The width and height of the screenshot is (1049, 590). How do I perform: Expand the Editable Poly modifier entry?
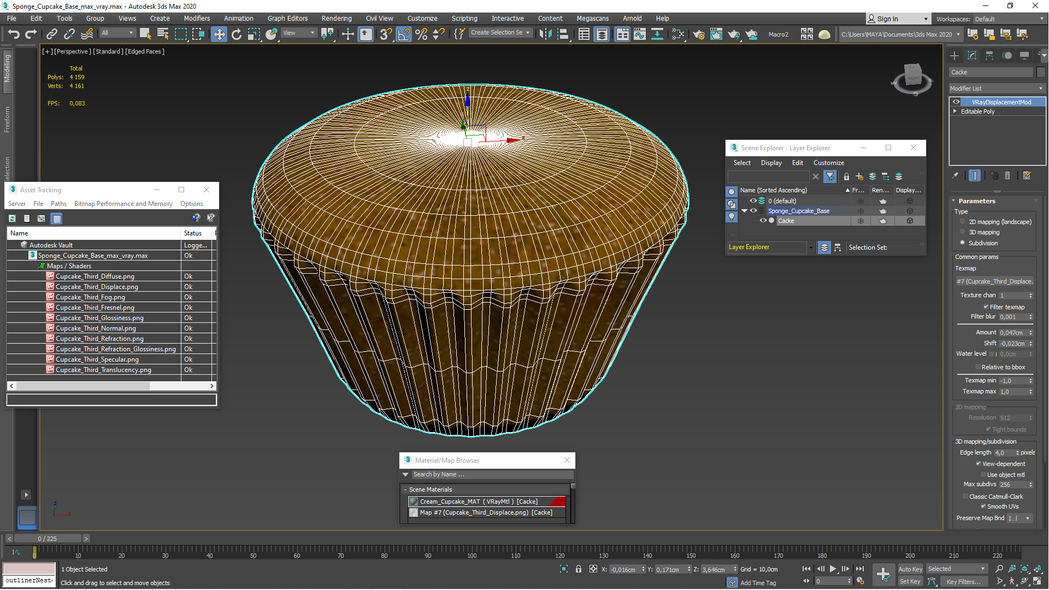955,111
